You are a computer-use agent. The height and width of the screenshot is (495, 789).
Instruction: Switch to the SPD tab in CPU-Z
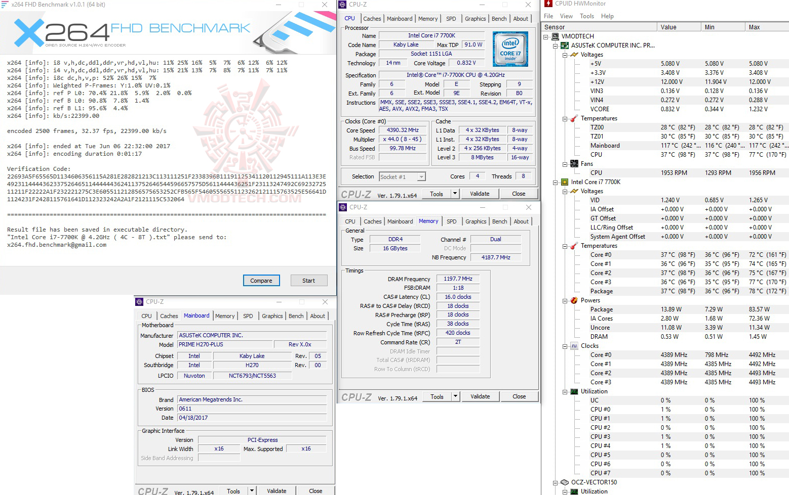pyautogui.click(x=451, y=18)
